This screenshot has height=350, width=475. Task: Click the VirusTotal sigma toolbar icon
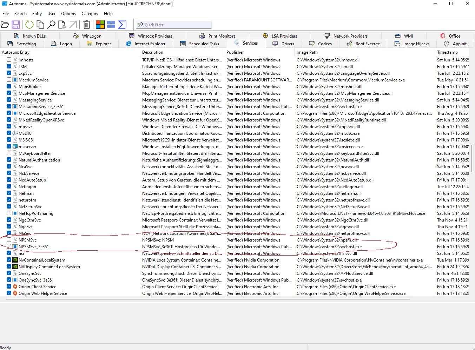(x=122, y=25)
